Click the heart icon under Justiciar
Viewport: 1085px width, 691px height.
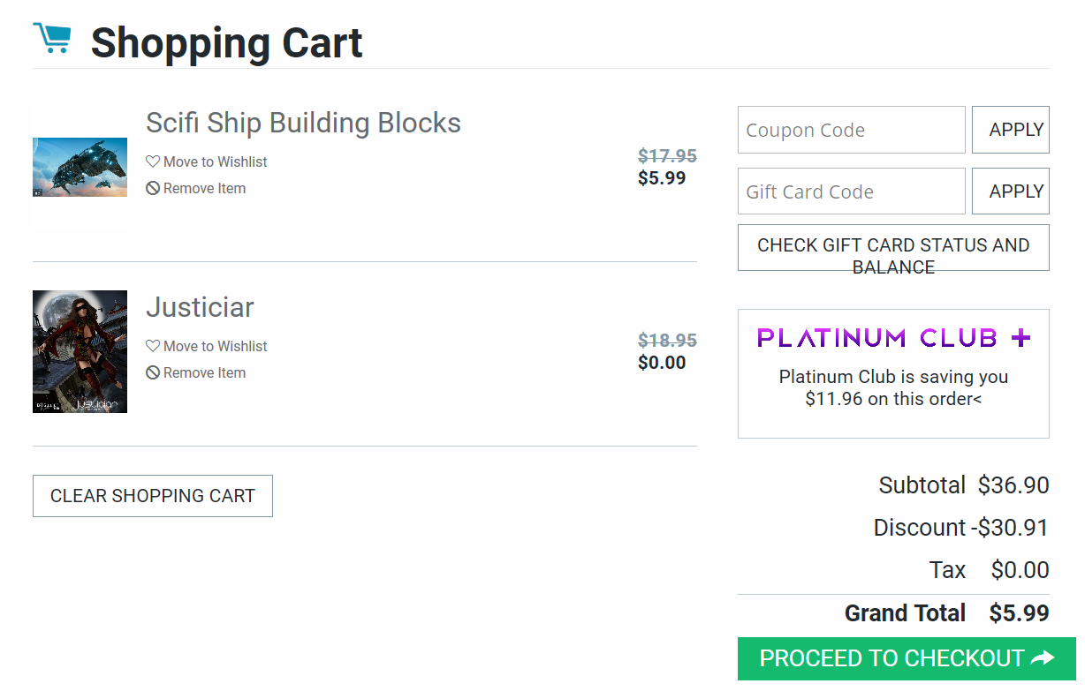point(153,346)
